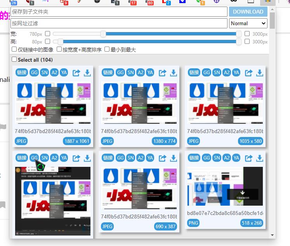
Task: Click the width range slider handle
Action: (x=103, y=34)
